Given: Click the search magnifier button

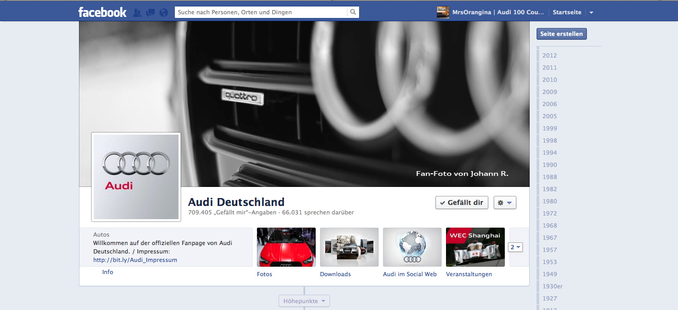Looking at the screenshot, I should tap(353, 12).
